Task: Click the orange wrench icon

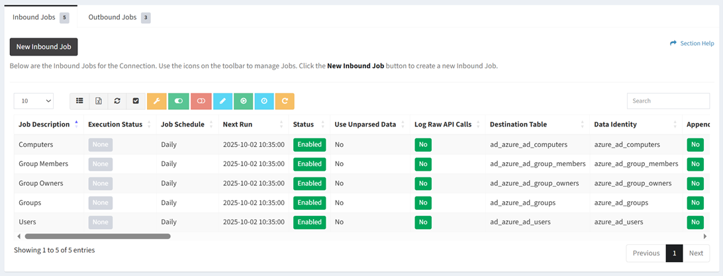Action: click(156, 101)
